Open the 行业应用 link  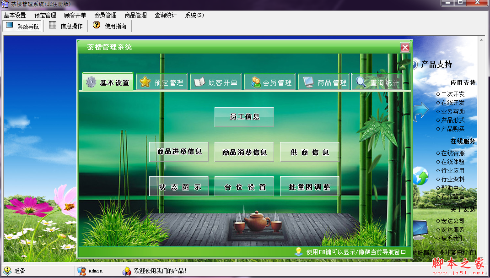453,171
